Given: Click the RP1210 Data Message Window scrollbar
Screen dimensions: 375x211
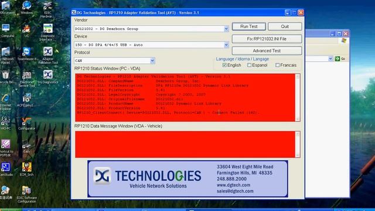Looking at the screenshot, I should (298, 144).
